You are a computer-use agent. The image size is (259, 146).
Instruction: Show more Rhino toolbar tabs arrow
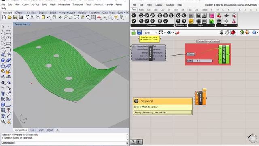[x=125, y=13]
